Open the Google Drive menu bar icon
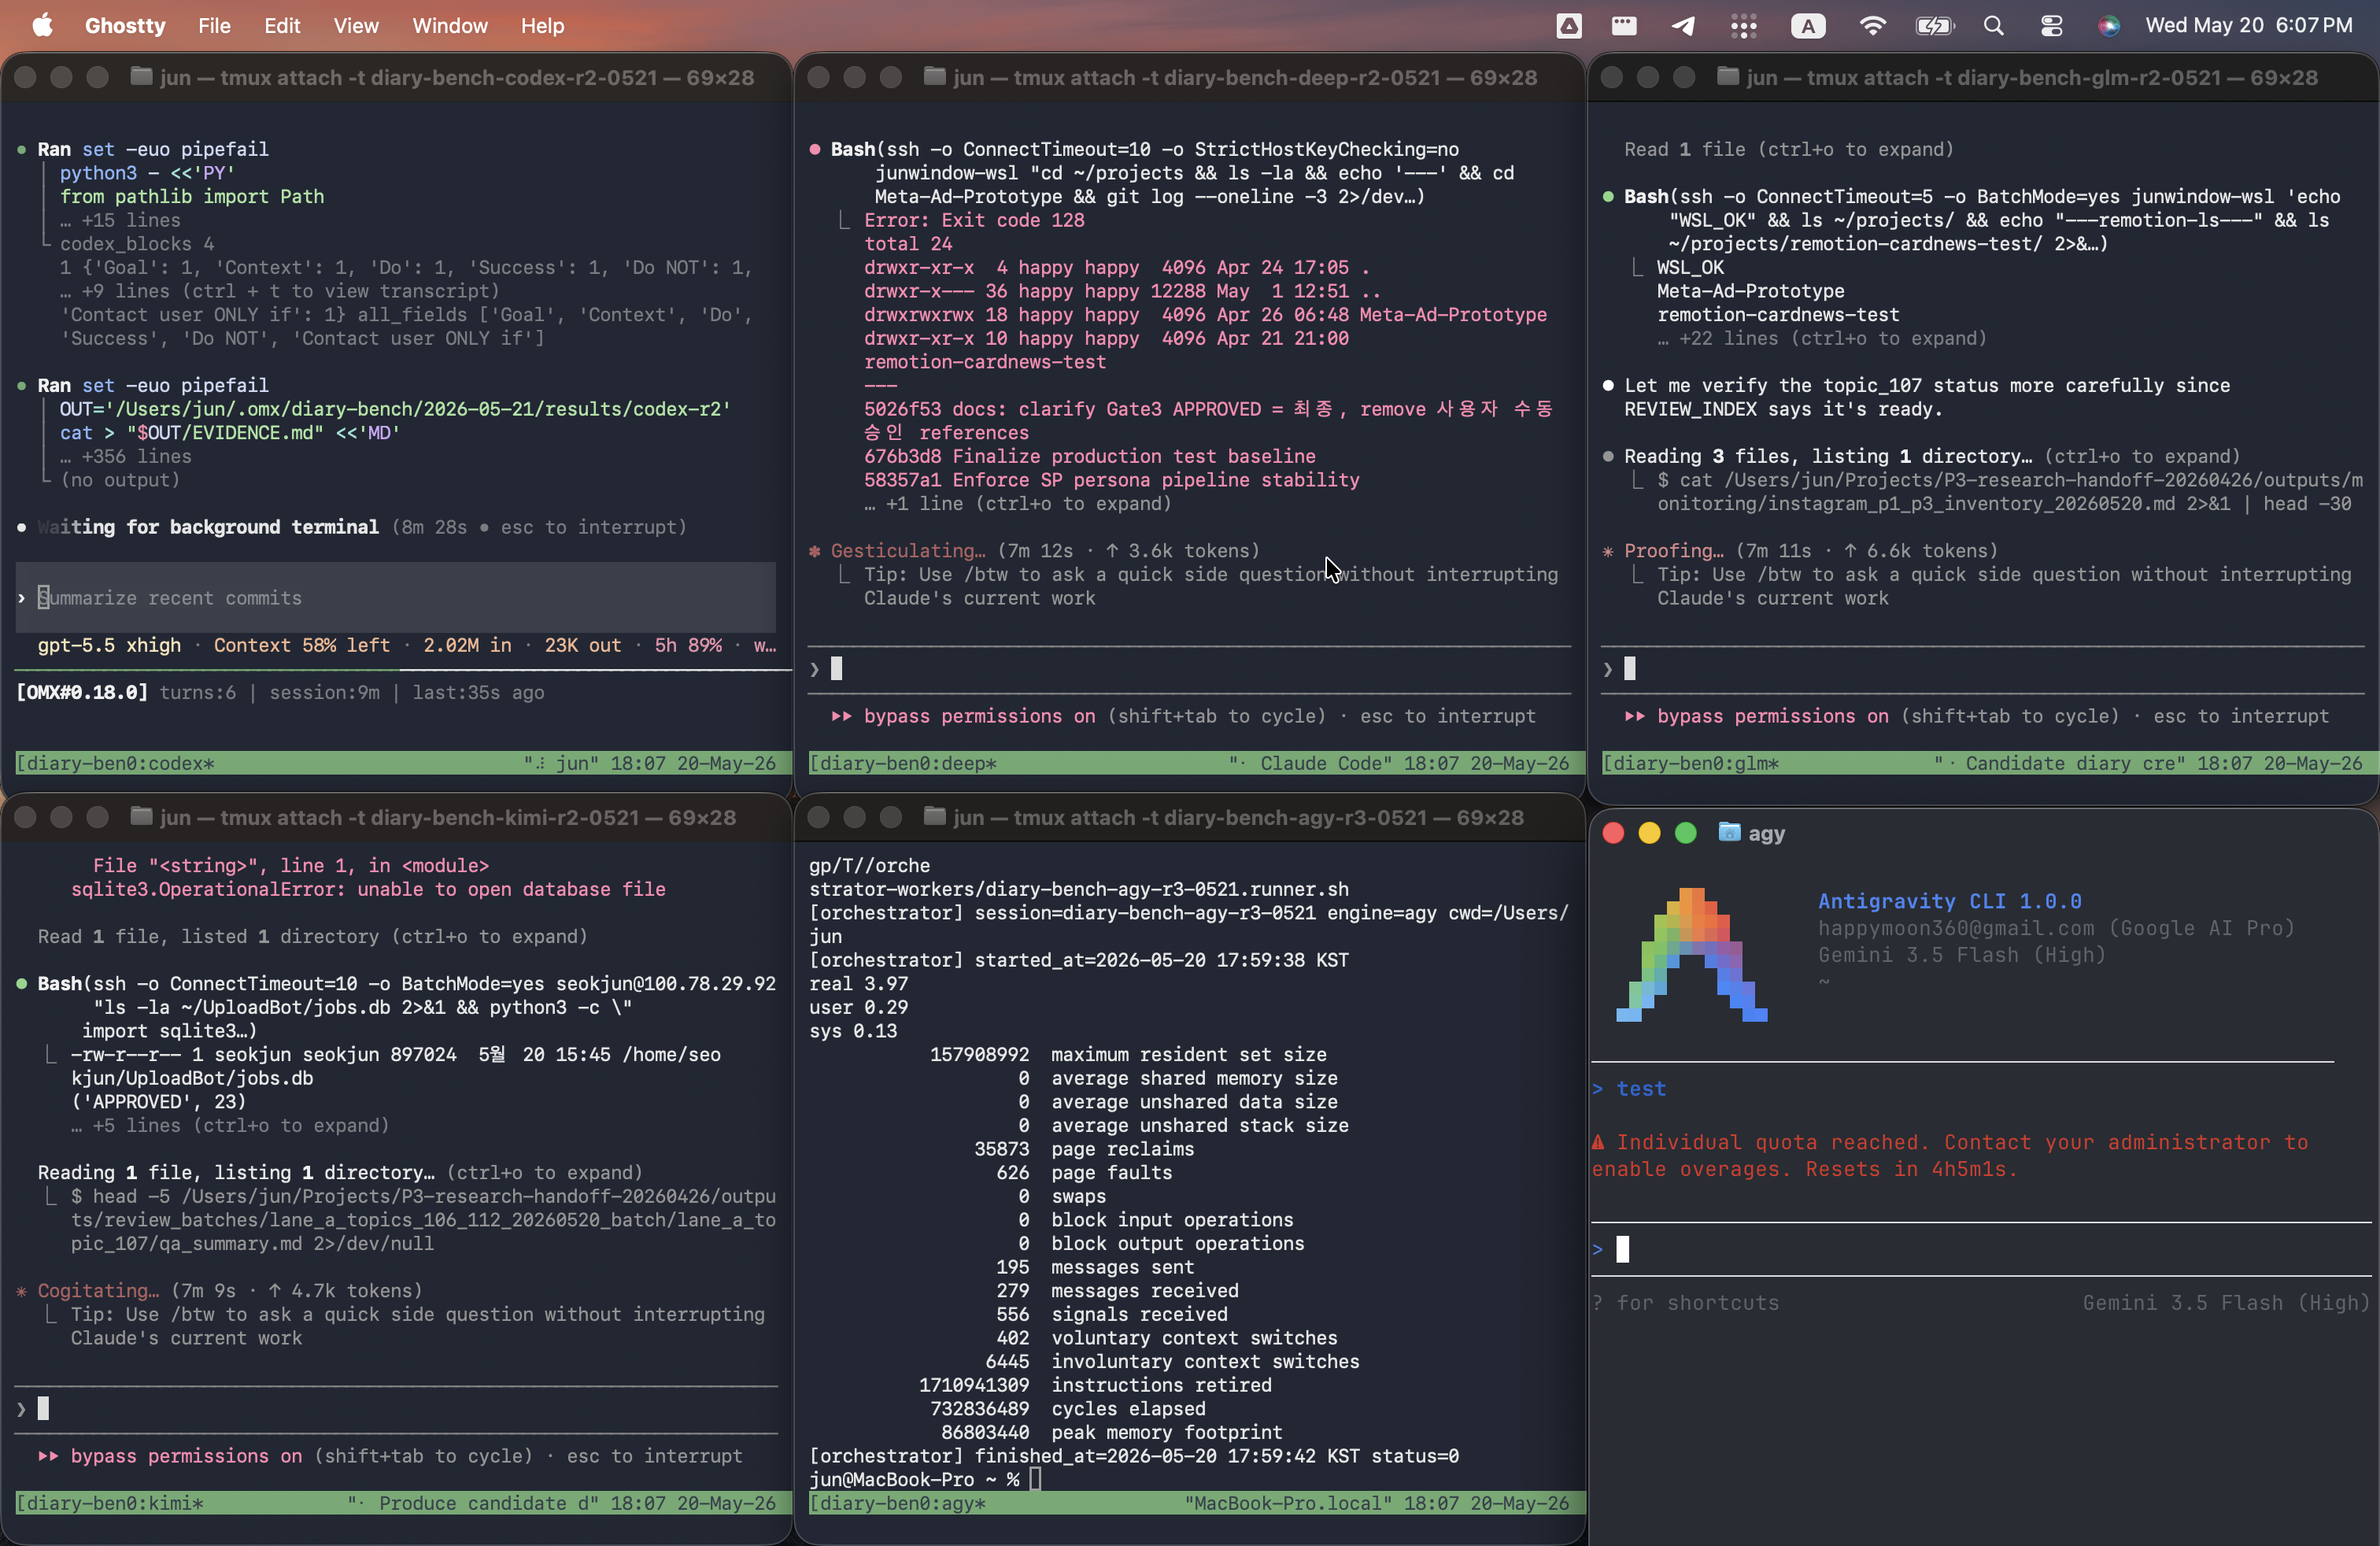 pyautogui.click(x=1569, y=26)
